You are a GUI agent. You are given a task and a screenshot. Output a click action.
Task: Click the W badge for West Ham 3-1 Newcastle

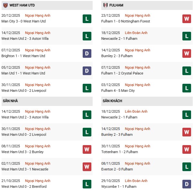(x=87, y=167)
